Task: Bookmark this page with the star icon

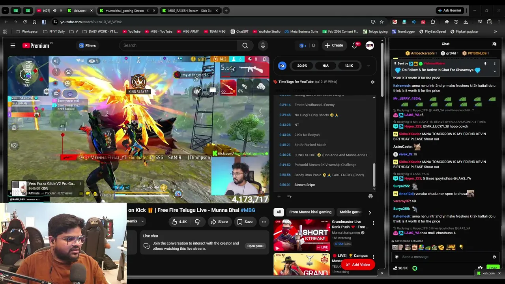Action: (x=382, y=22)
